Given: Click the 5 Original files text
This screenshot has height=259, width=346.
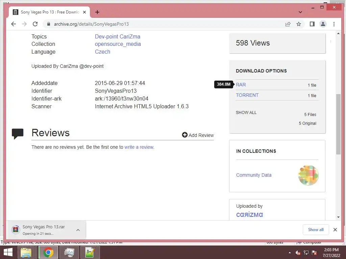Looking at the screenshot, I should (307, 123).
